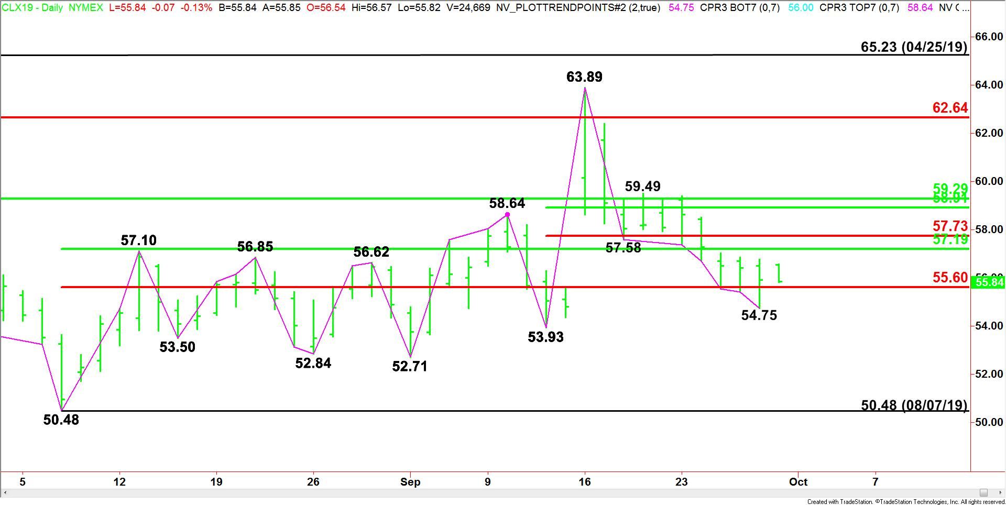This screenshot has height=505, width=1006.
Task: Click the 54.75 swing low label
Action: [x=759, y=315]
